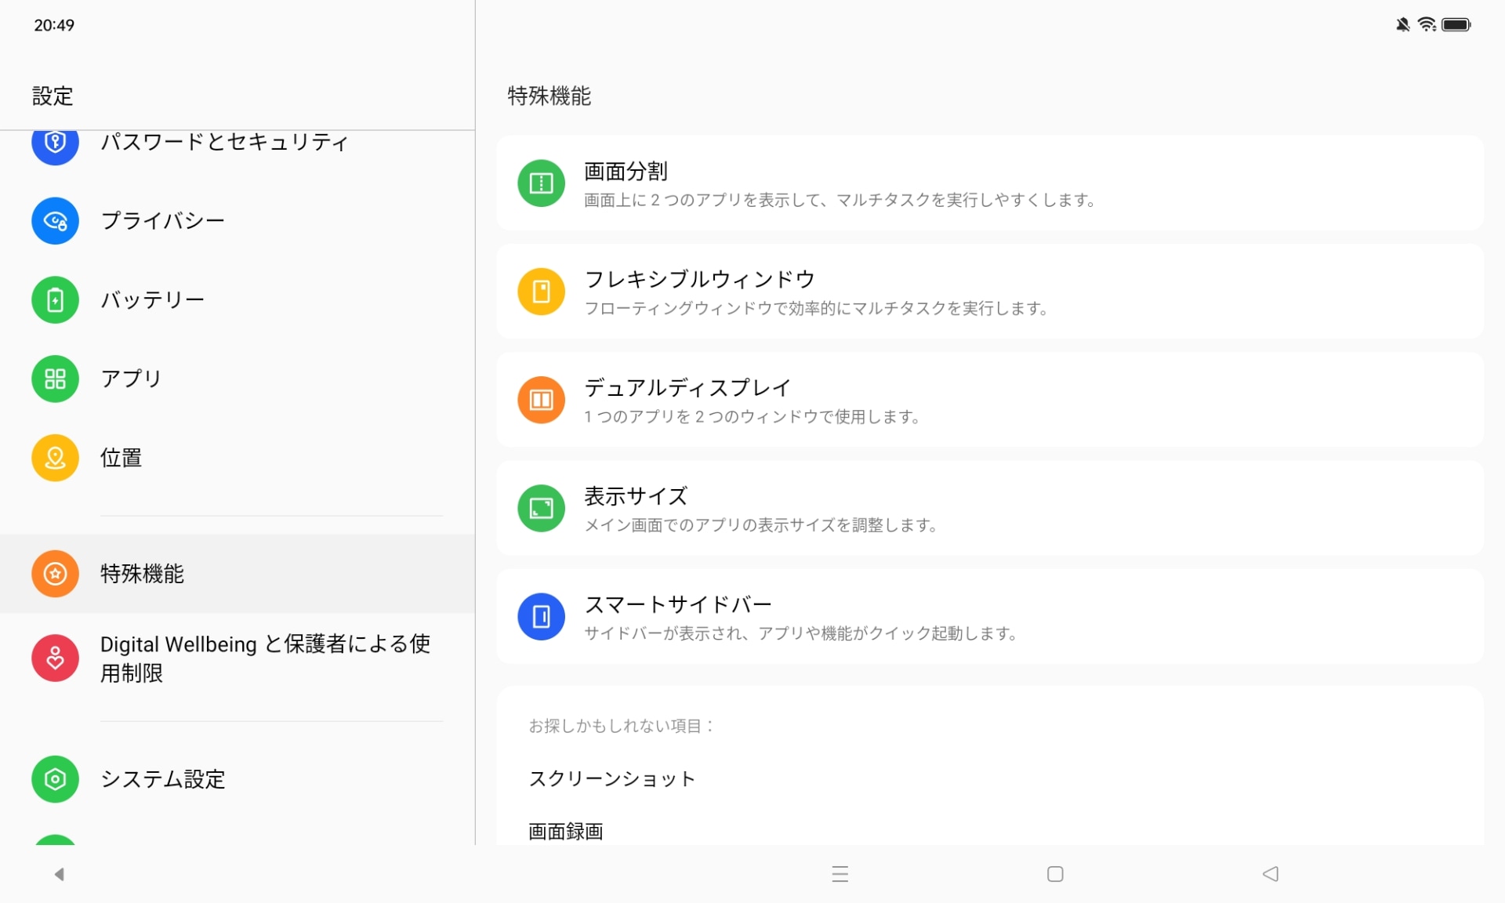Open the 画面分割 split-screen icon
The height and width of the screenshot is (903, 1505).
tap(541, 183)
